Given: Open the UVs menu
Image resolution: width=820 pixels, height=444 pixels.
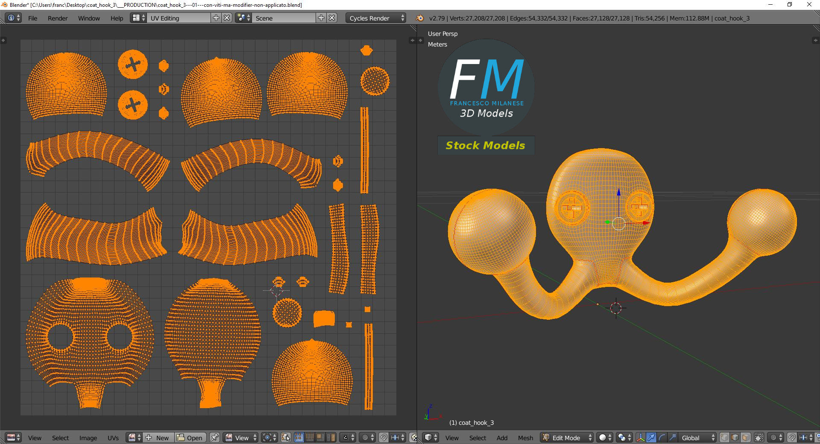Looking at the screenshot, I should coord(113,438).
